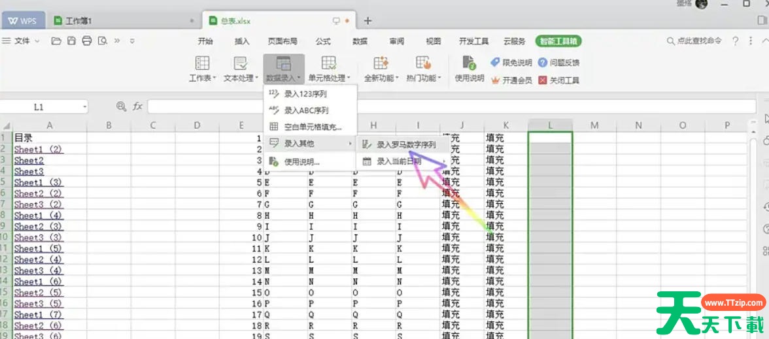
Task: Click the Print icon in quick toolbar
Action: click(x=86, y=41)
